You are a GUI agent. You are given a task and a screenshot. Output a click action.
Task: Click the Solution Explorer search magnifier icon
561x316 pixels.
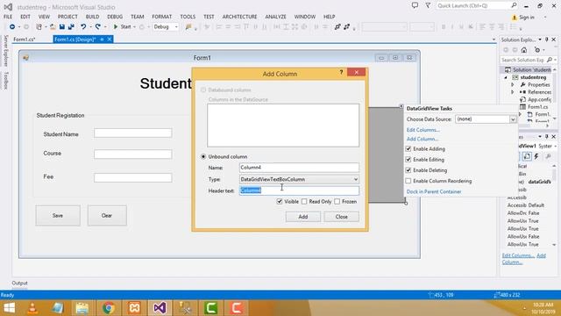pyautogui.click(x=550, y=60)
